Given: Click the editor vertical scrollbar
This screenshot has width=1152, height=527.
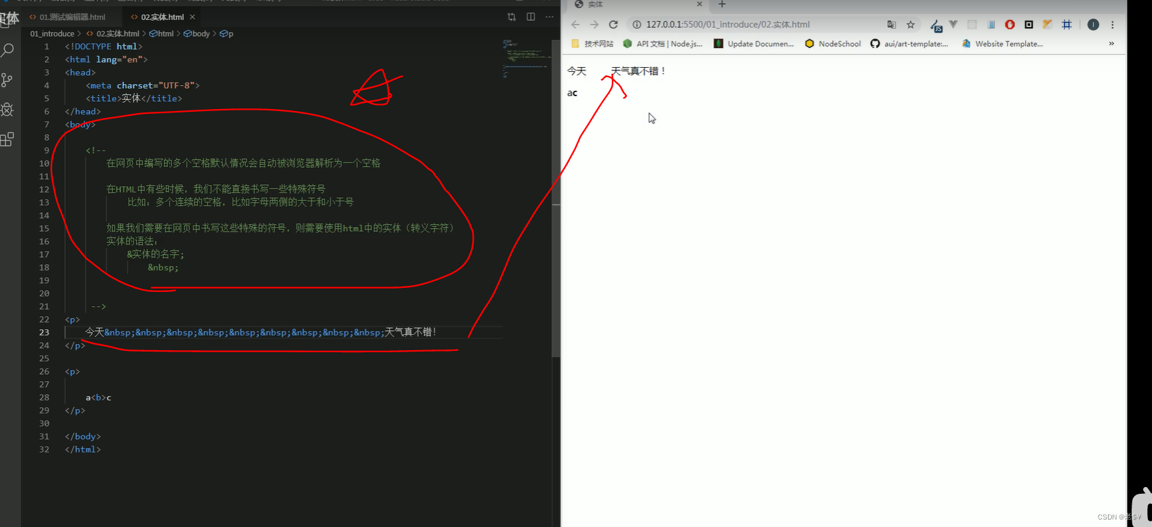Looking at the screenshot, I should coord(556,198).
